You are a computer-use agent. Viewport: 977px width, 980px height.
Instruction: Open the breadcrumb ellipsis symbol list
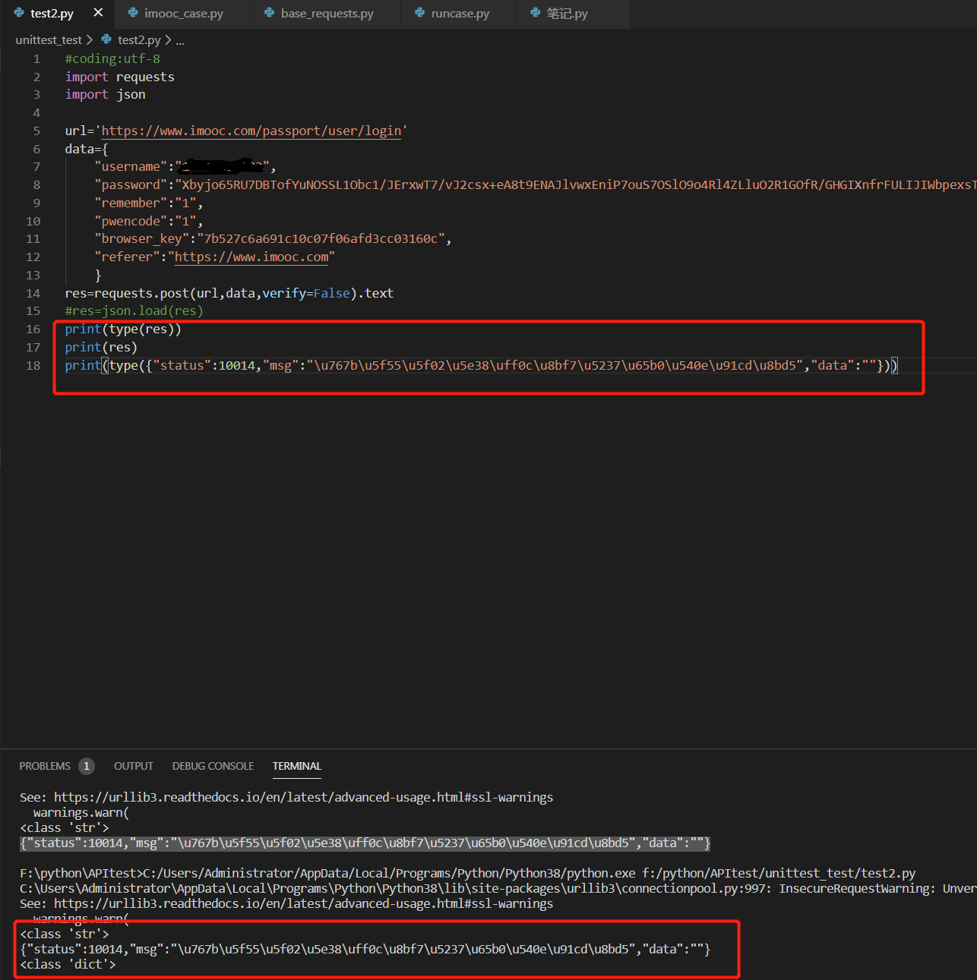point(180,40)
